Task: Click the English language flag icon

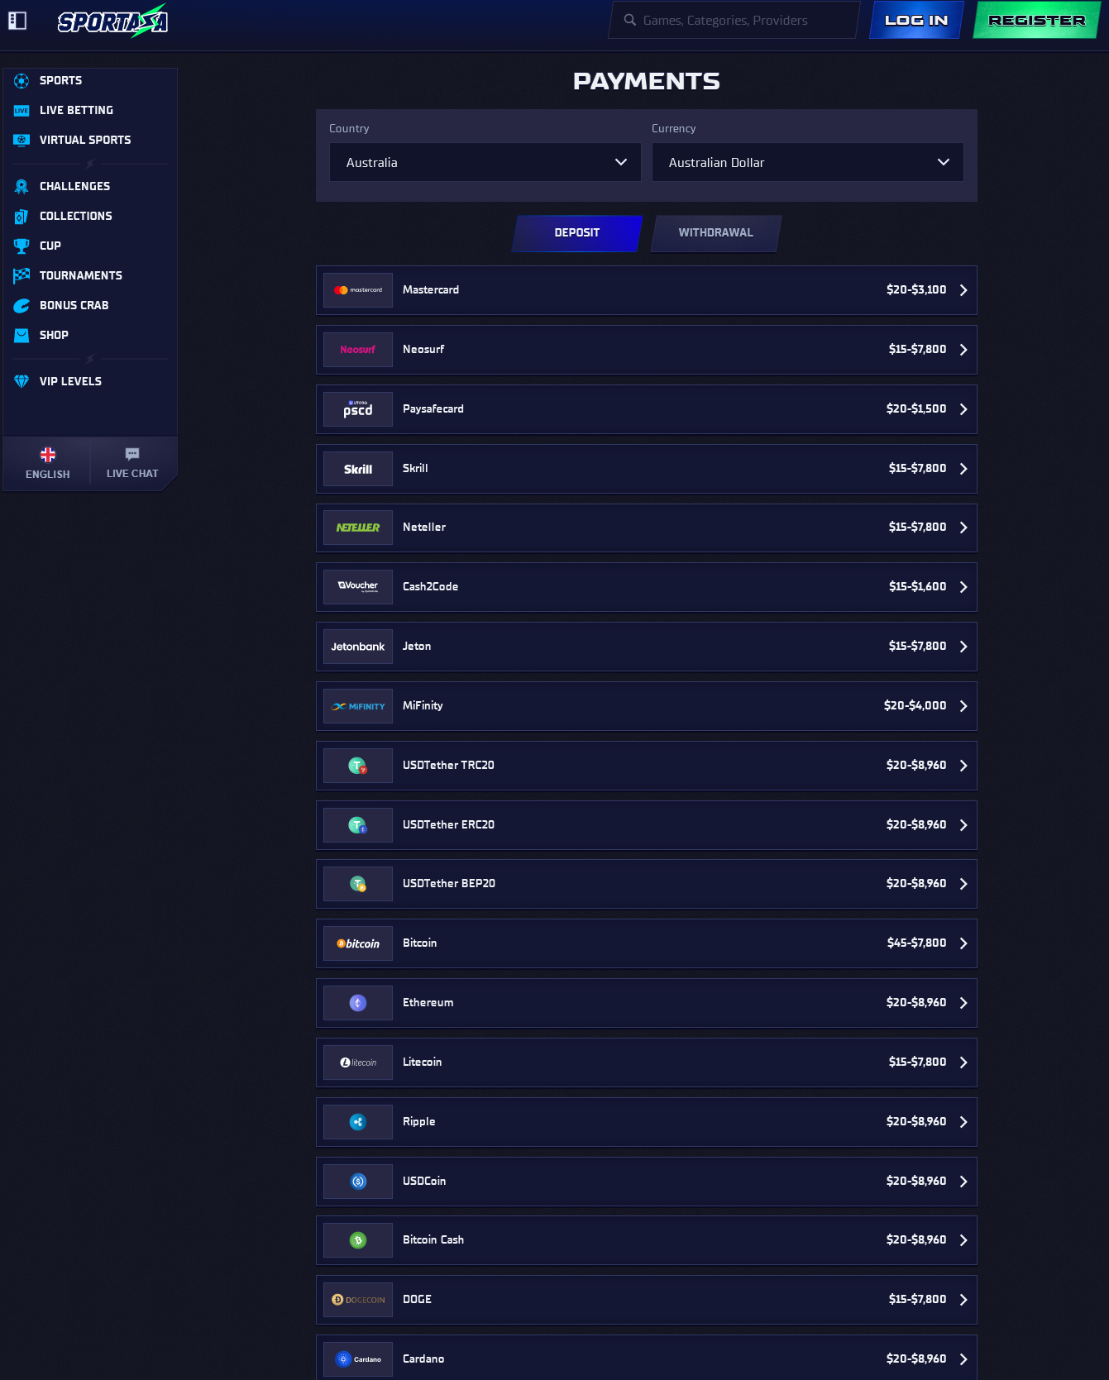Action: click(x=48, y=455)
